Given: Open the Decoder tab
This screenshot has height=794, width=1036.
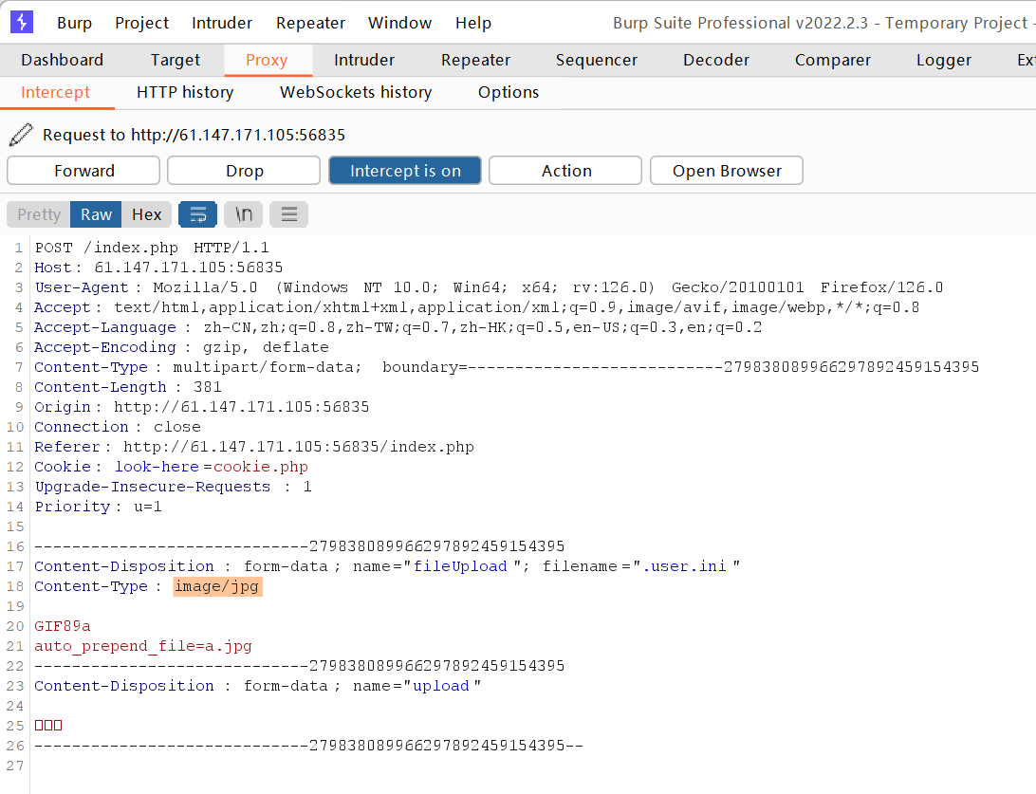Looking at the screenshot, I should 716,60.
